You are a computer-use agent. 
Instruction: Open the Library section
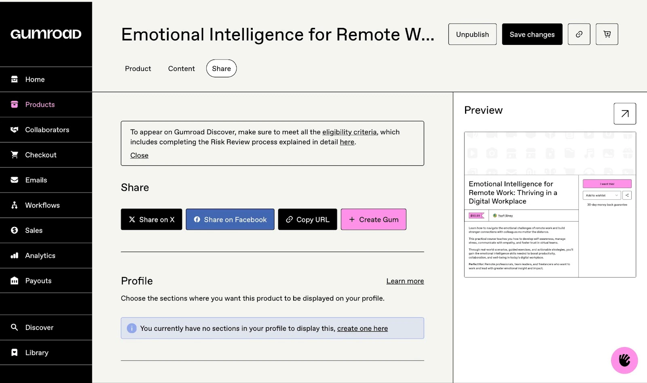tap(46, 352)
